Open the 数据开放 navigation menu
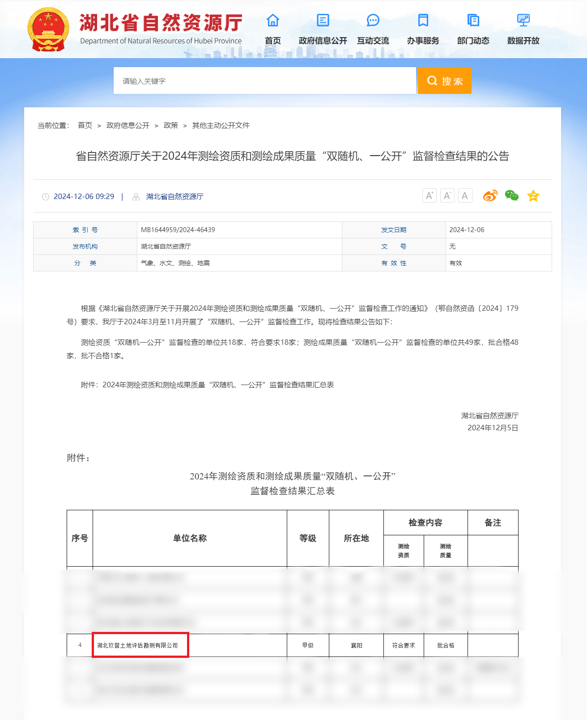This screenshot has width=587, height=720. 523,41
